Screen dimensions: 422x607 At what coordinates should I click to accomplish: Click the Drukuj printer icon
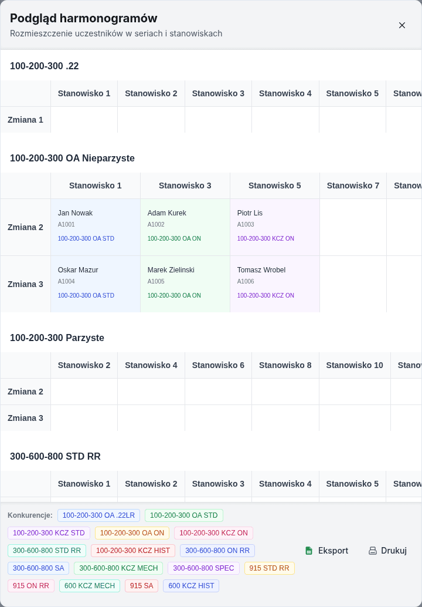(373, 551)
